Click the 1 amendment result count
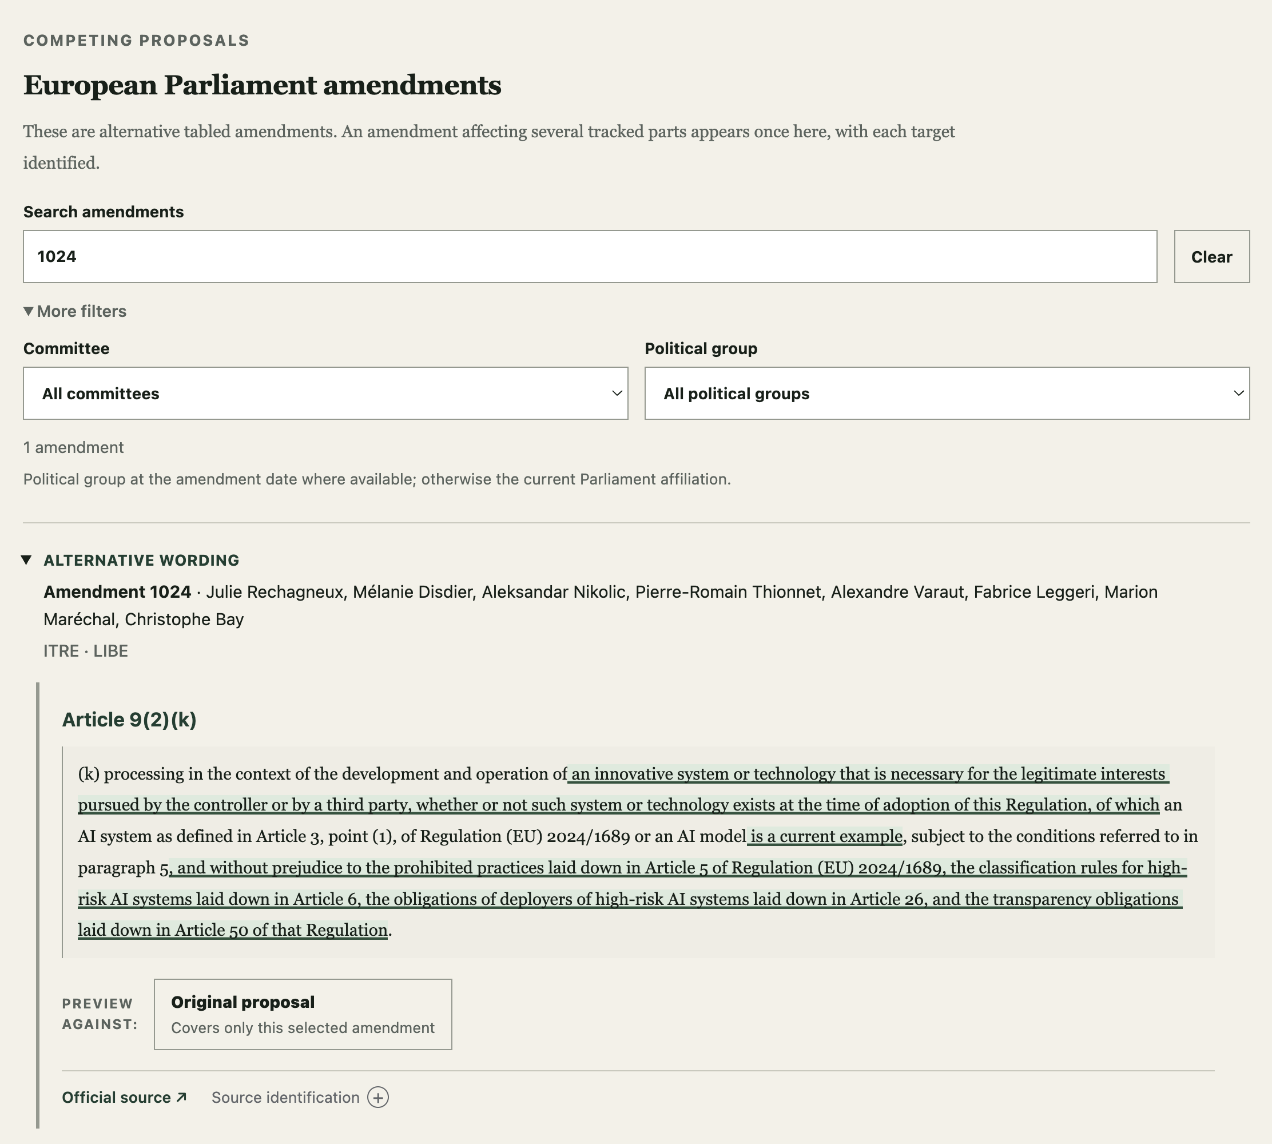This screenshot has height=1144, width=1272. click(74, 447)
